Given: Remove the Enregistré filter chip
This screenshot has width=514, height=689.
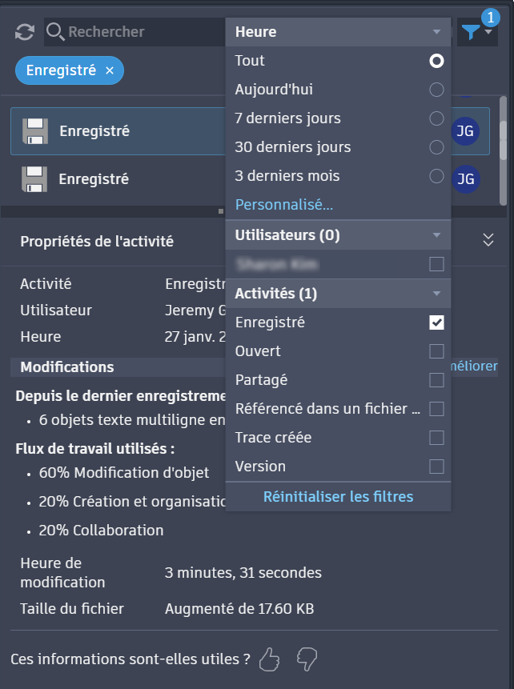Looking at the screenshot, I should click(110, 70).
